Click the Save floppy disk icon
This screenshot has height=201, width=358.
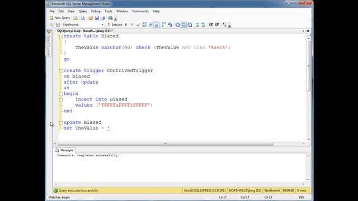tap(97, 18)
